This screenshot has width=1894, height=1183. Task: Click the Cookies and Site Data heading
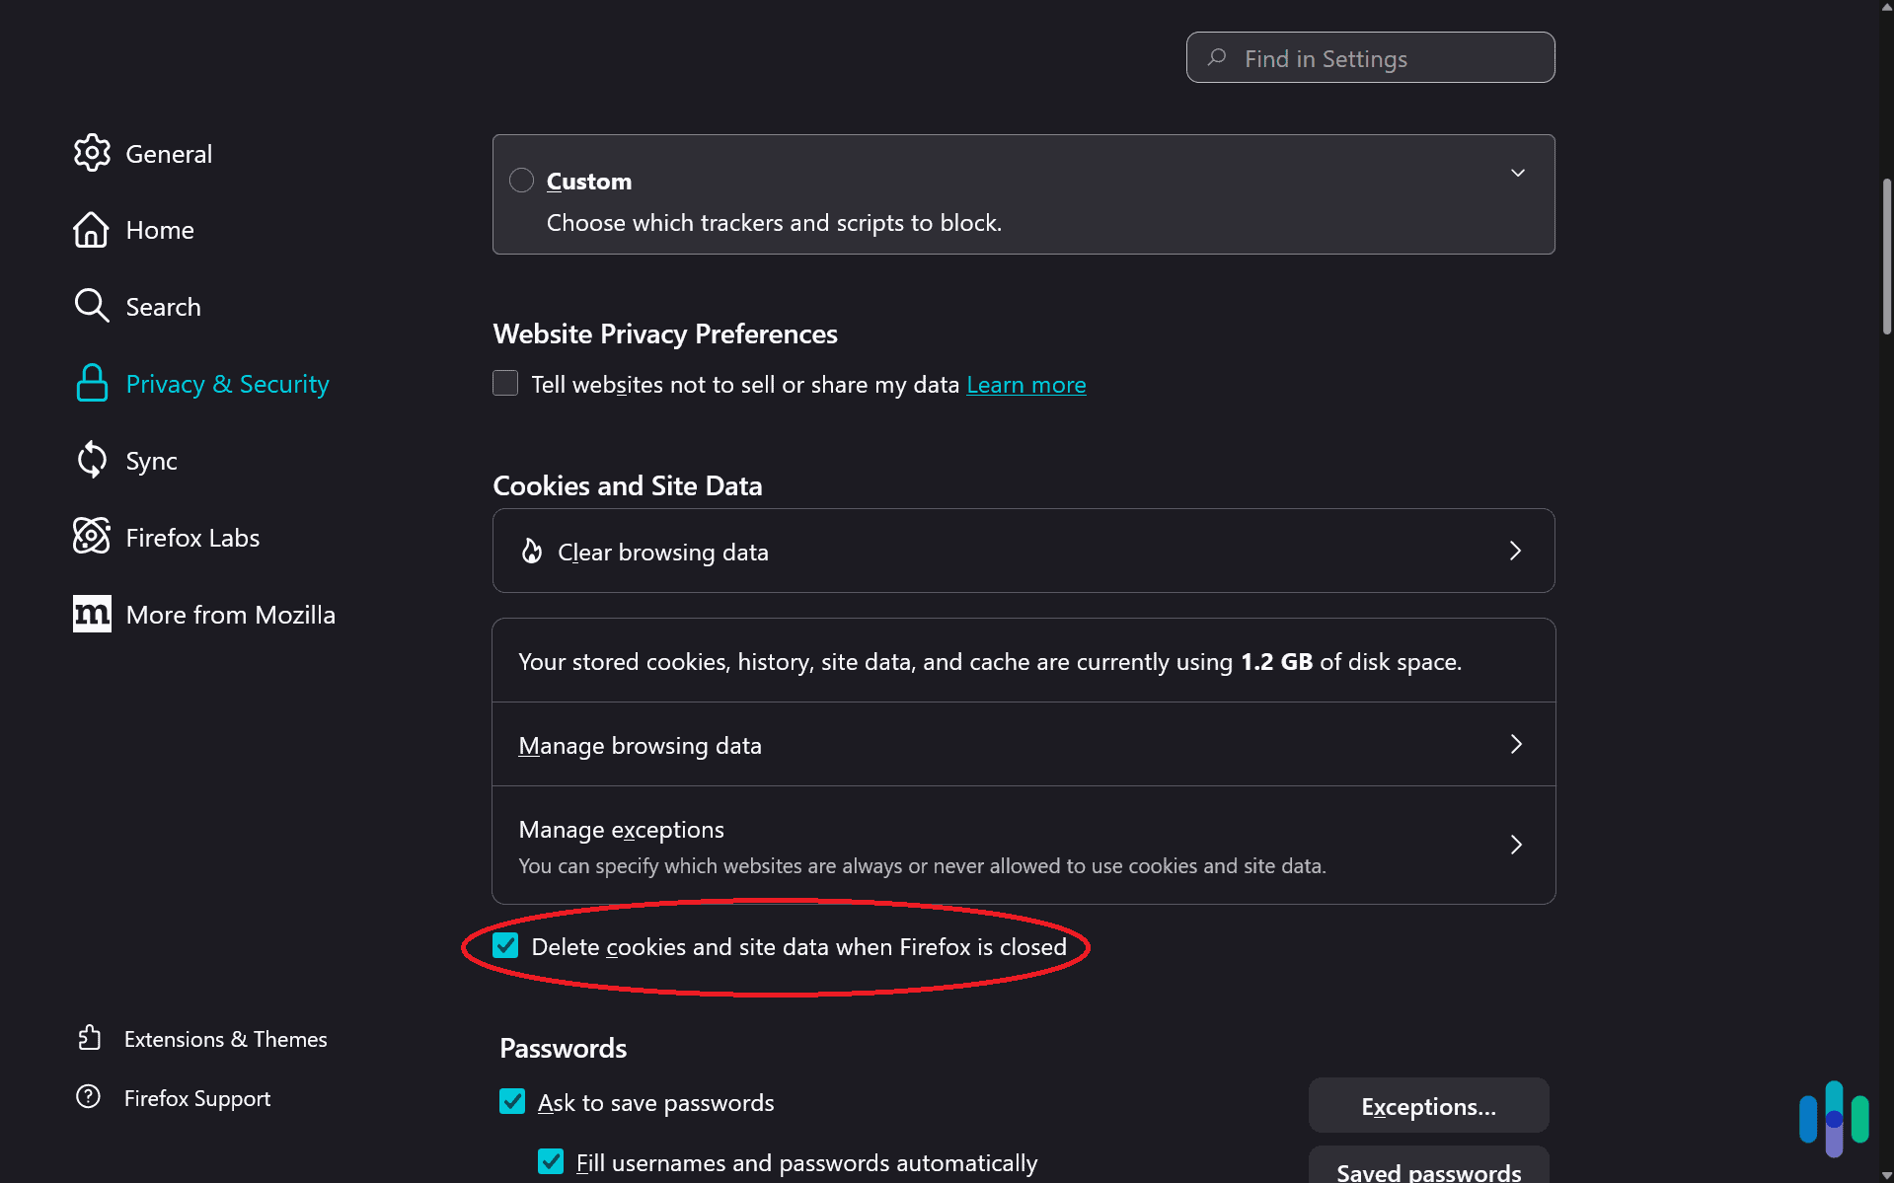click(628, 485)
